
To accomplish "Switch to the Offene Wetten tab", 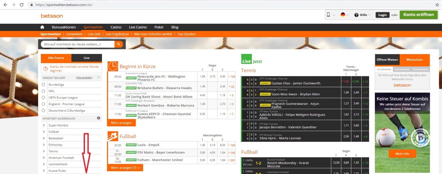I will [x=387, y=60].
